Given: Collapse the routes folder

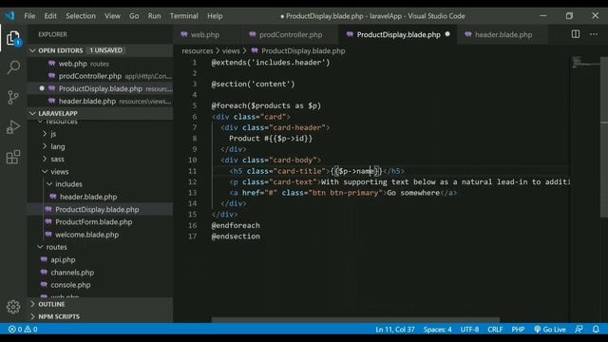Looking at the screenshot, I should click(100, 247).
